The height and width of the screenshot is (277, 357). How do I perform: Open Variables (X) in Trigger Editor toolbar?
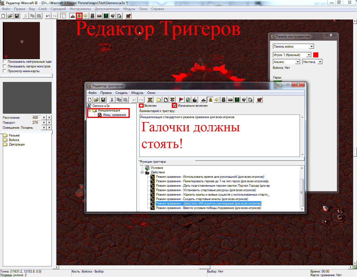point(150,100)
